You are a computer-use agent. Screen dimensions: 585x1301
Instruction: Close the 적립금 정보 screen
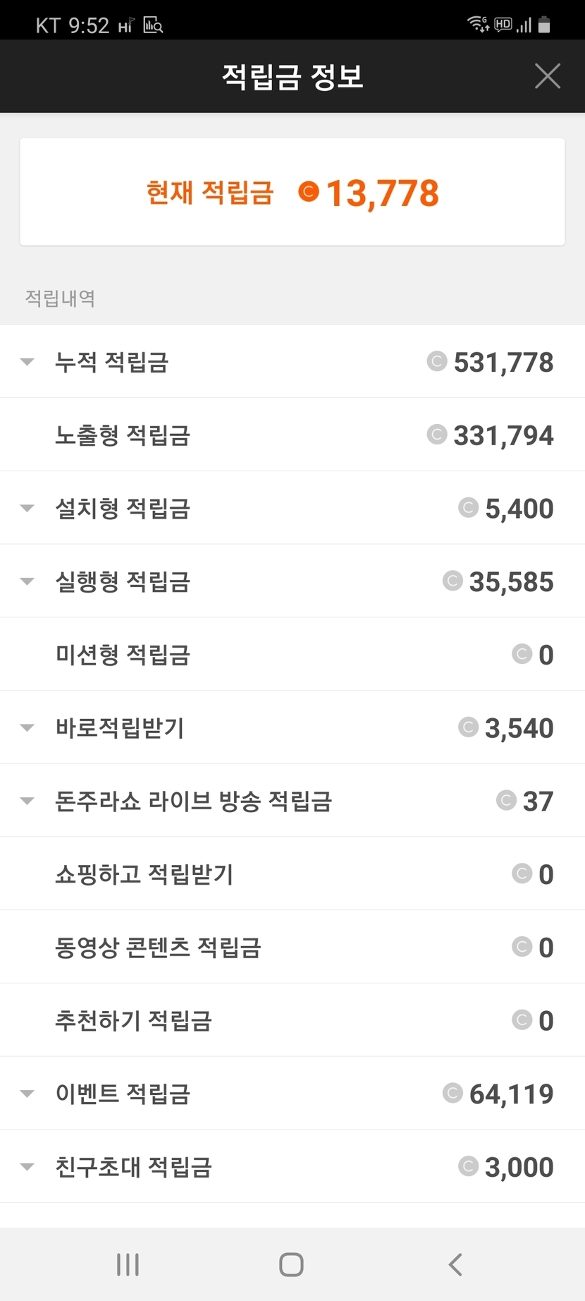pos(547,76)
